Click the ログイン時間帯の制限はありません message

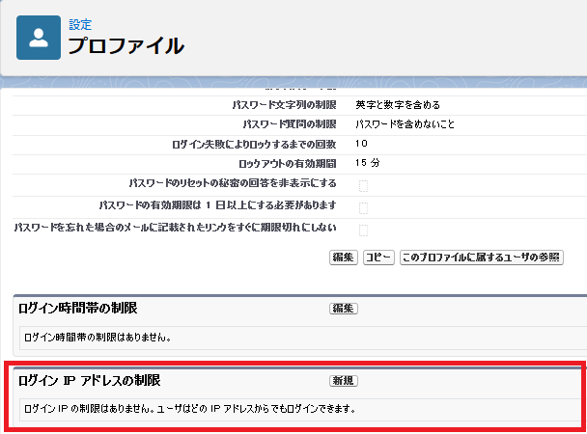[97, 337]
